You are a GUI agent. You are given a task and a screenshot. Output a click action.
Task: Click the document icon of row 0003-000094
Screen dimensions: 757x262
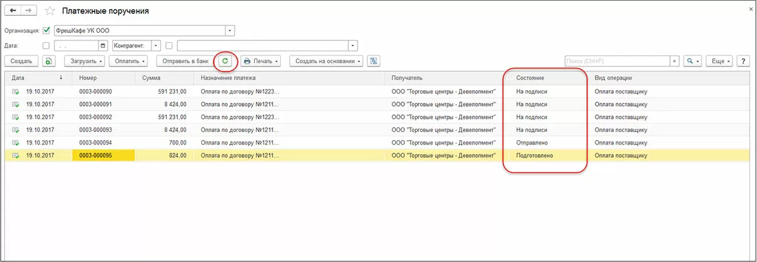tap(15, 143)
